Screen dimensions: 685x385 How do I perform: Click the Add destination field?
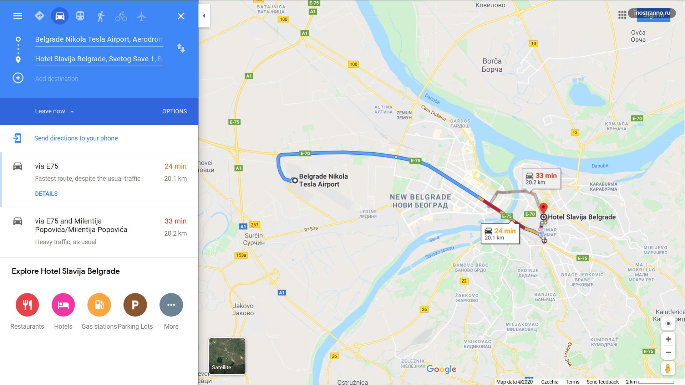coord(99,79)
